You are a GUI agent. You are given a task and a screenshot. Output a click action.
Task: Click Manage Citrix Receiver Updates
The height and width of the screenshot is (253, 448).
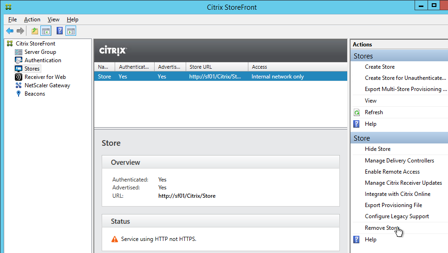[x=403, y=183]
